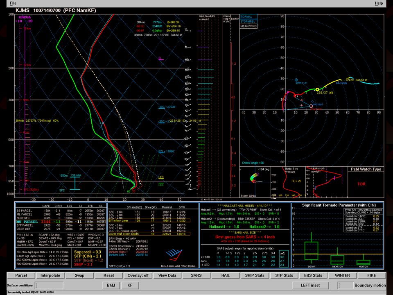Click the Bunkers Left storm motion row
This screenshot has height=295, width=393.
click(x=128, y=254)
